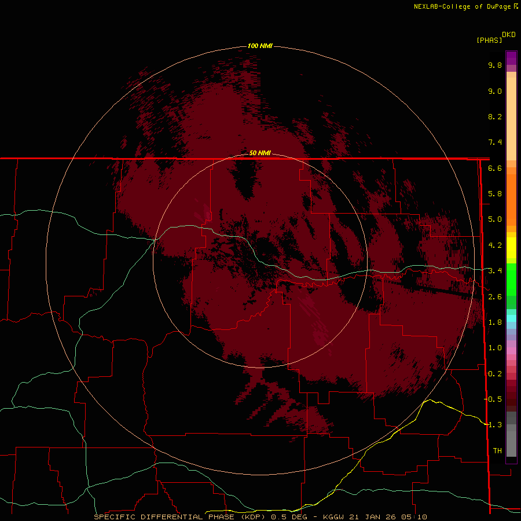Click the 2.6 legend value
The width and height of the screenshot is (521, 521).
[x=495, y=297]
